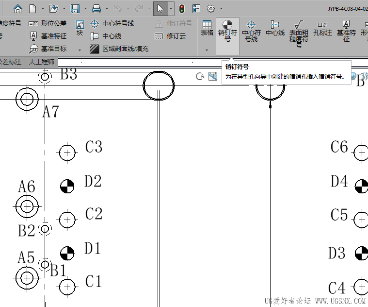Expand the Redo dropdown arrow
This screenshot has width=368, height=307.
click(x=149, y=9)
